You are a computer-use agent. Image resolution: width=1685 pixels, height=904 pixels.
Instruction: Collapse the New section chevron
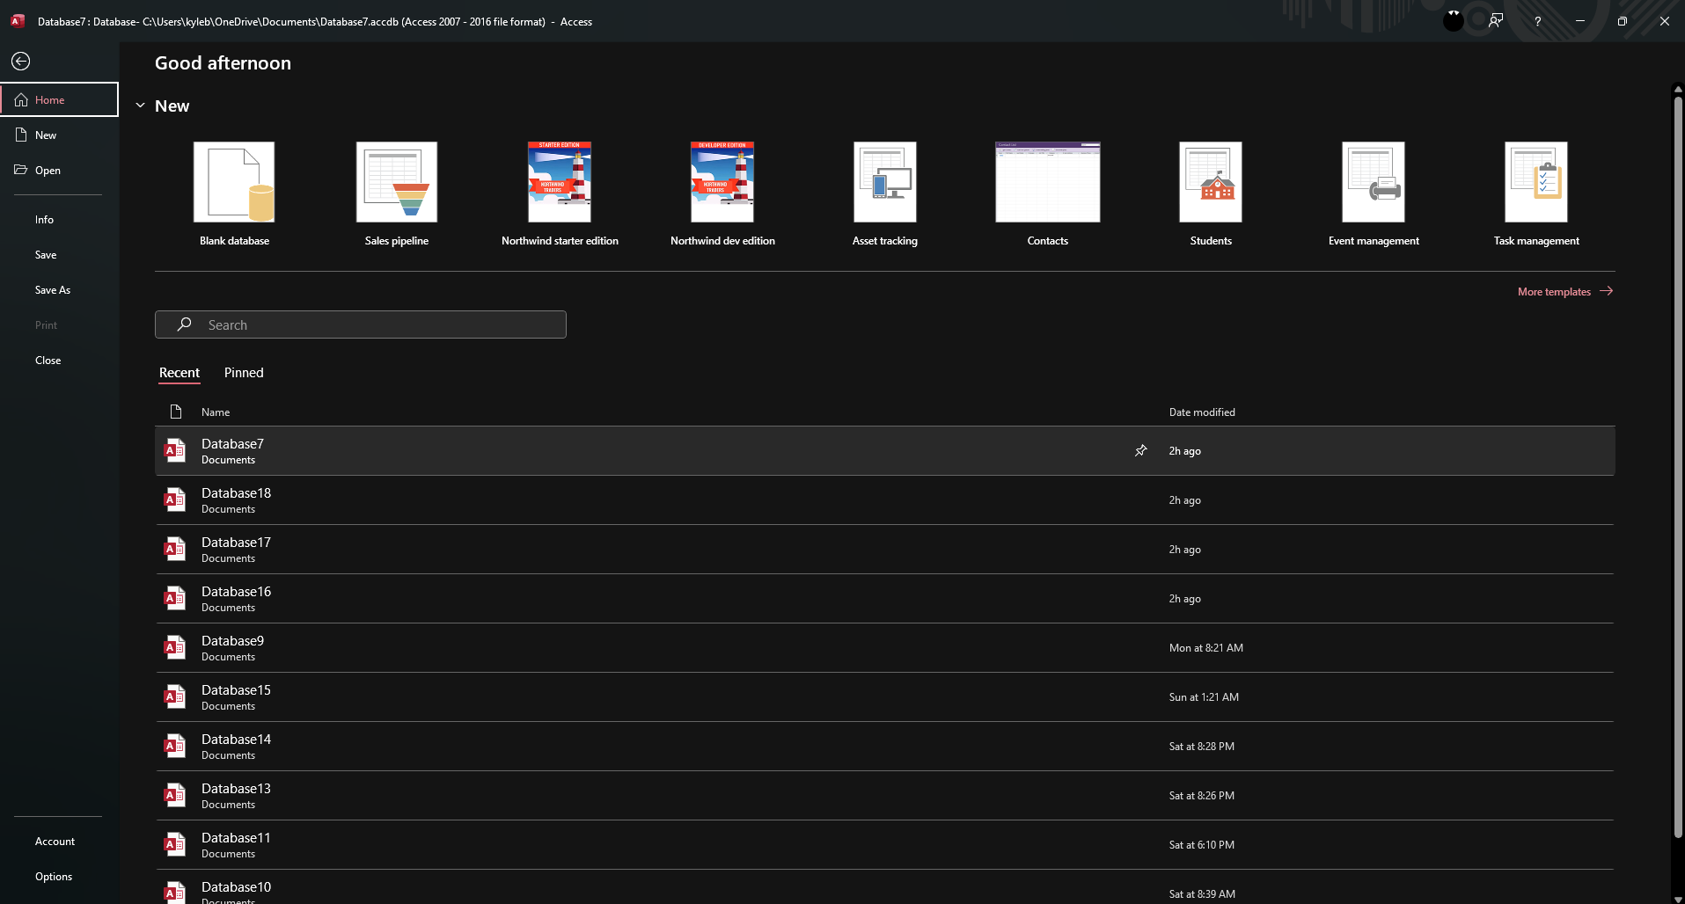[x=140, y=106]
